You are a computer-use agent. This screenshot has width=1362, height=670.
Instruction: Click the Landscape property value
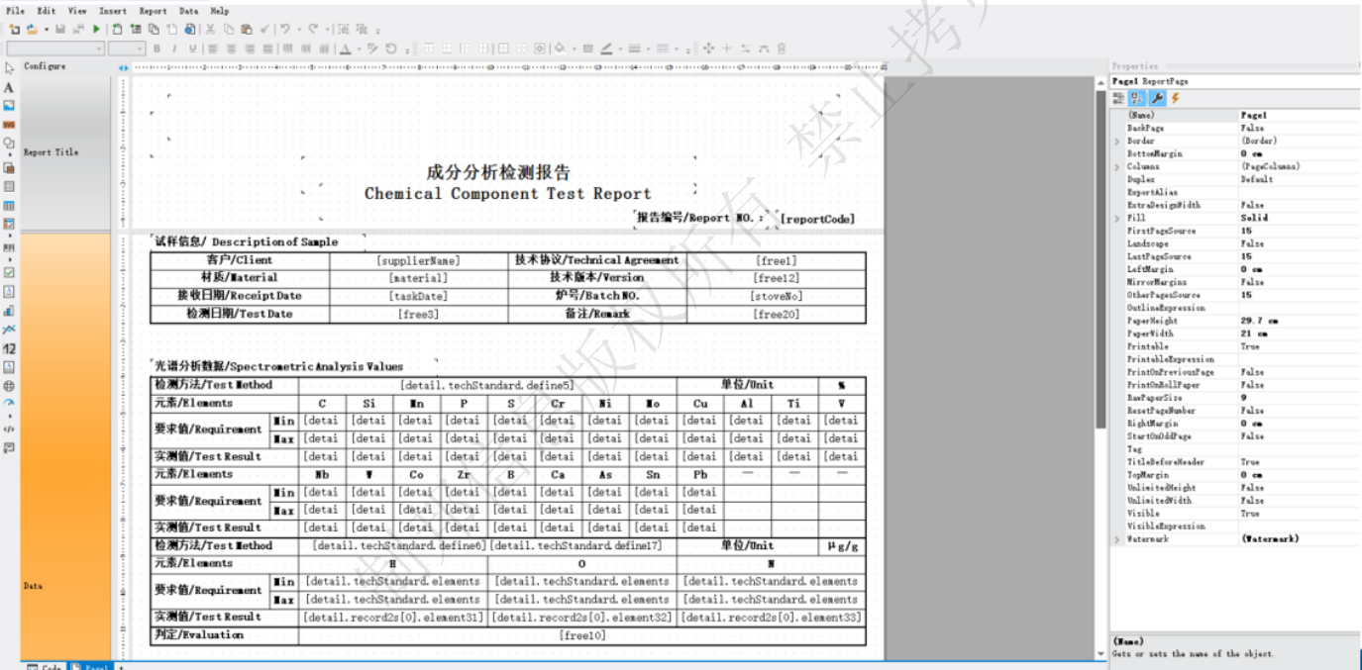(1299, 243)
